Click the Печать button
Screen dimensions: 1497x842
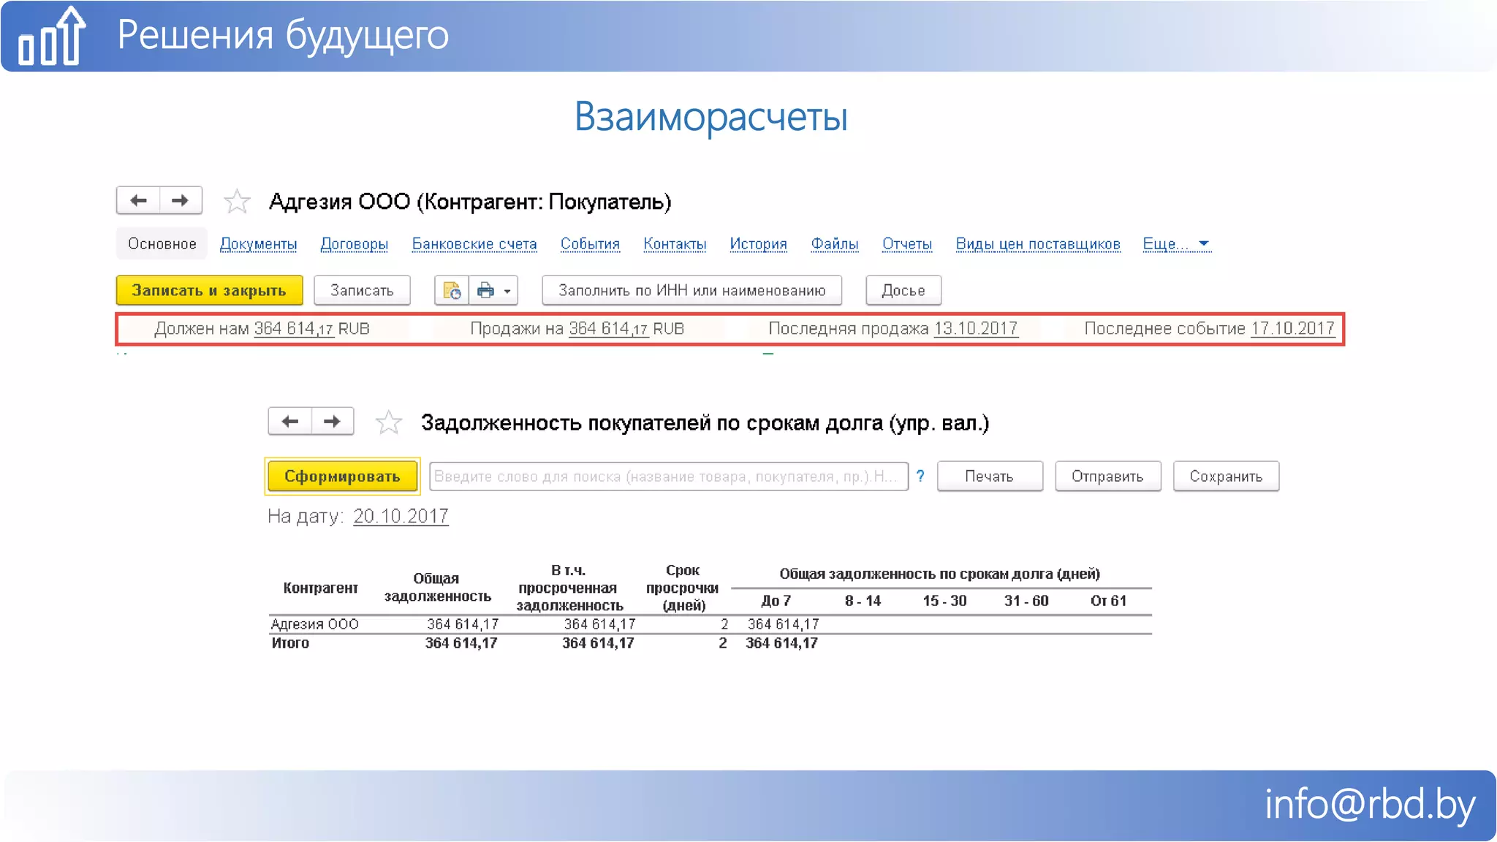(x=989, y=477)
